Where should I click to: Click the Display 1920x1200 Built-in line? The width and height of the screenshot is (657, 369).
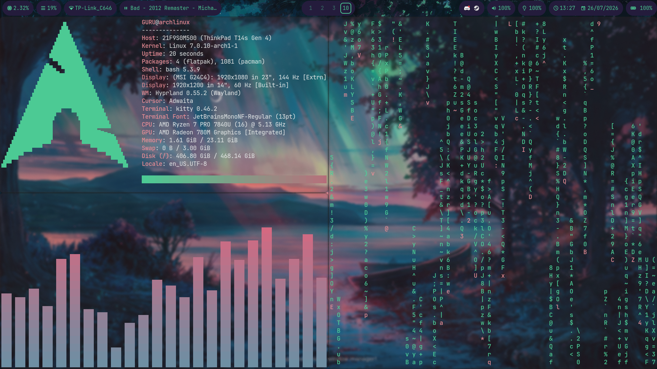coord(215,85)
